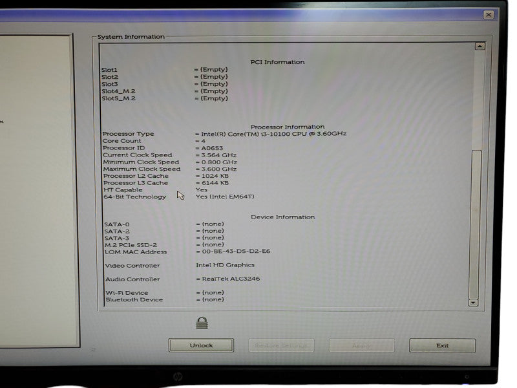Click the 64-Bit Technology label

point(135,197)
